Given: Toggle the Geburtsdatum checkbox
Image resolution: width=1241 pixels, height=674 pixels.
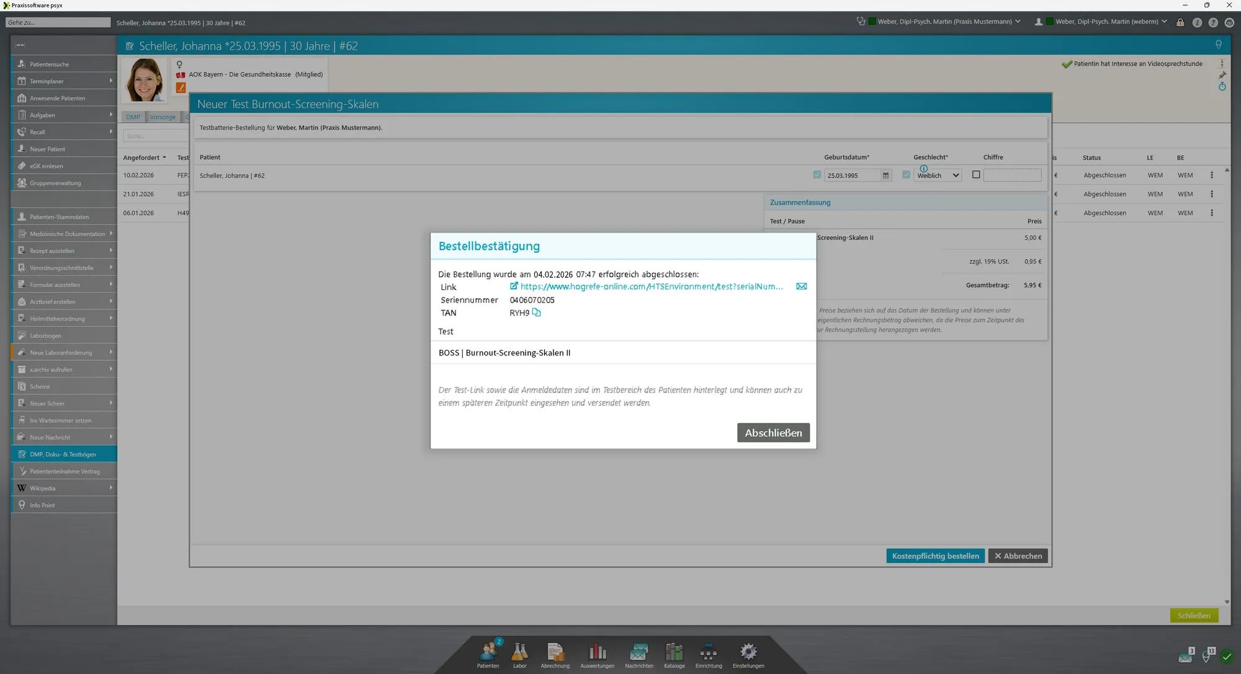Looking at the screenshot, I should coord(817,175).
